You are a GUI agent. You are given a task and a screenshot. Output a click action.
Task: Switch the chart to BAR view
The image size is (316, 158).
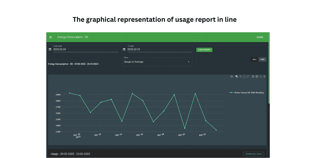(255, 59)
